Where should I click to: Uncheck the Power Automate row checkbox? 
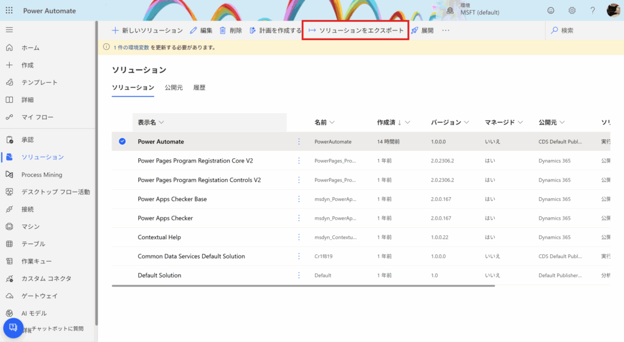pyautogui.click(x=122, y=141)
